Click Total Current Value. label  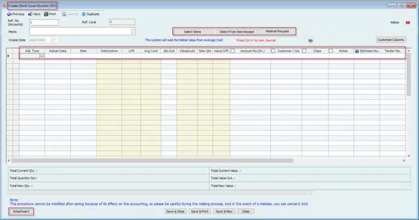coord(225,170)
